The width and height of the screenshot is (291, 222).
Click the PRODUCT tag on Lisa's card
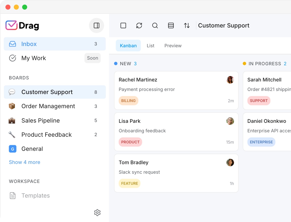pyautogui.click(x=130, y=142)
